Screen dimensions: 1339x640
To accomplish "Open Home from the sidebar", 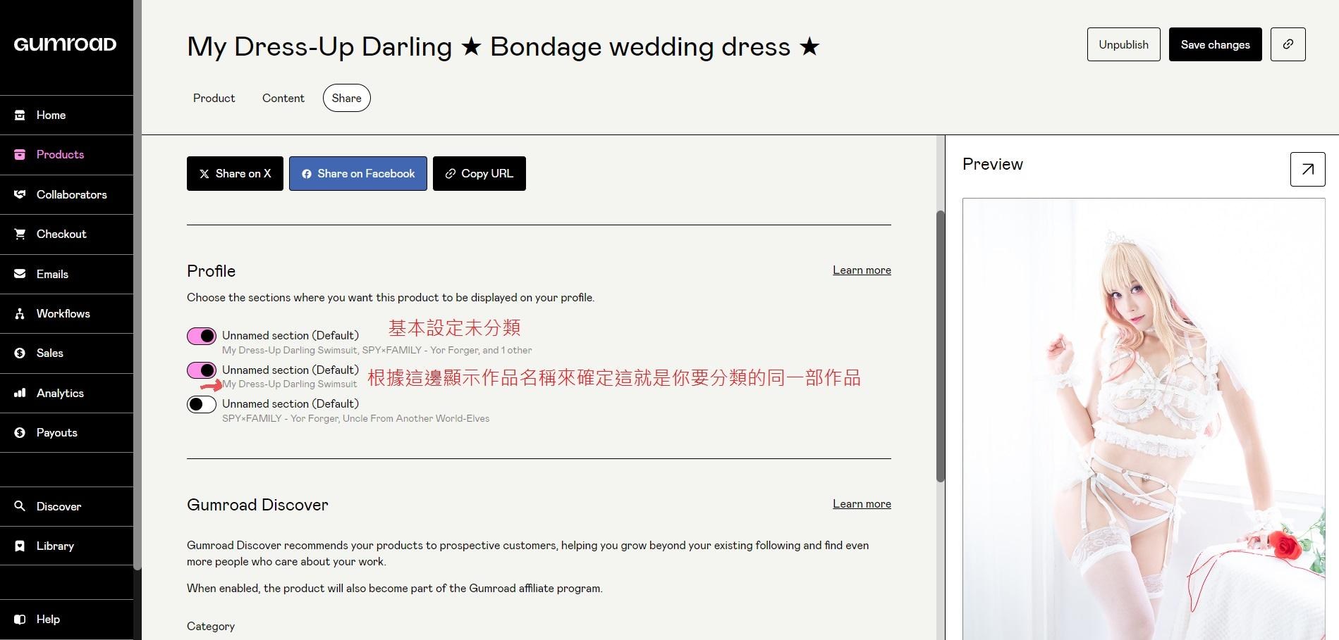I will tap(51, 115).
